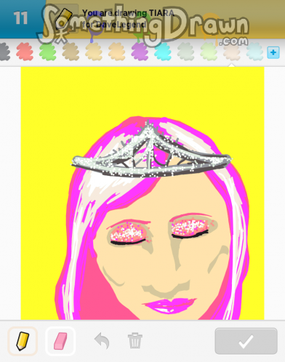Pick the gray color swatch

tap(4, 52)
